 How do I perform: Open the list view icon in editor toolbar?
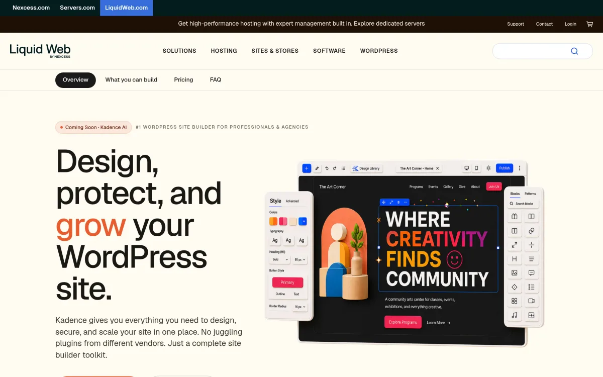tap(343, 168)
